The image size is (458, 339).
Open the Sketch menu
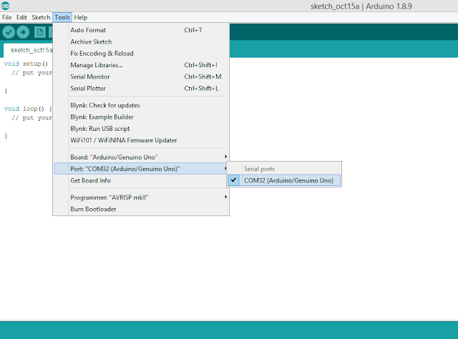pos(41,17)
